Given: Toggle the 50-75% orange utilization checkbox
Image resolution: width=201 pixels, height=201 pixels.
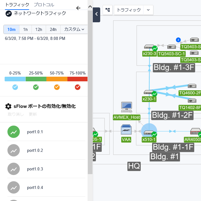Looking at the screenshot, I should (x=57, y=87).
